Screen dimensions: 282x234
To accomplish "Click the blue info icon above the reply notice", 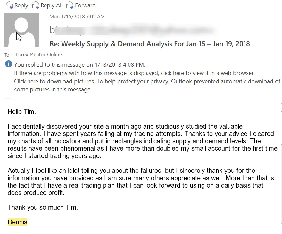I will (x=8, y=64).
